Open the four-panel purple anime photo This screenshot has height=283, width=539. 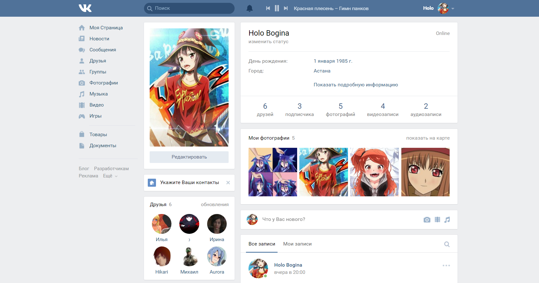[x=273, y=172]
